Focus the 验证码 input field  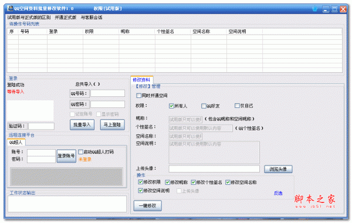[x=41, y=126]
